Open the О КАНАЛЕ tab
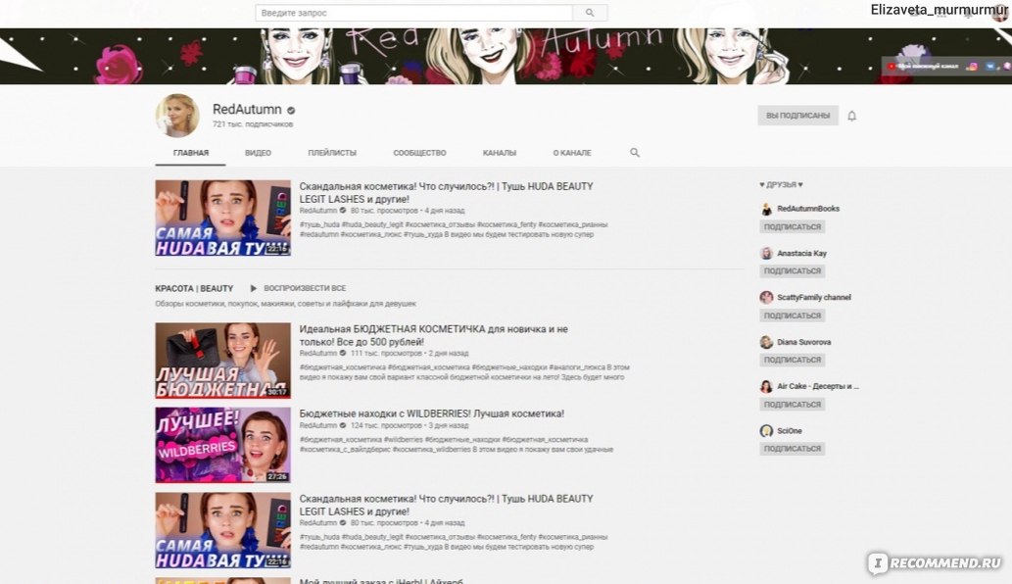 (x=572, y=153)
